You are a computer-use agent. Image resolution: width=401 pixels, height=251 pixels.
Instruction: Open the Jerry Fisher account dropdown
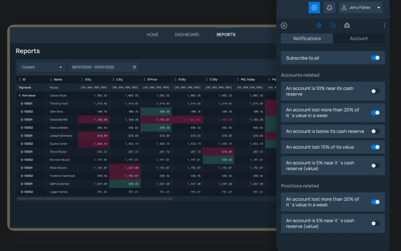[361, 7]
